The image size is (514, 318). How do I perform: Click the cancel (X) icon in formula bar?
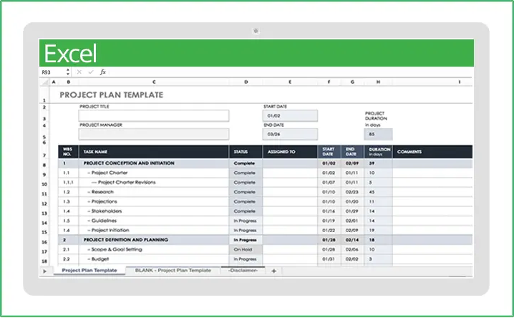79,72
